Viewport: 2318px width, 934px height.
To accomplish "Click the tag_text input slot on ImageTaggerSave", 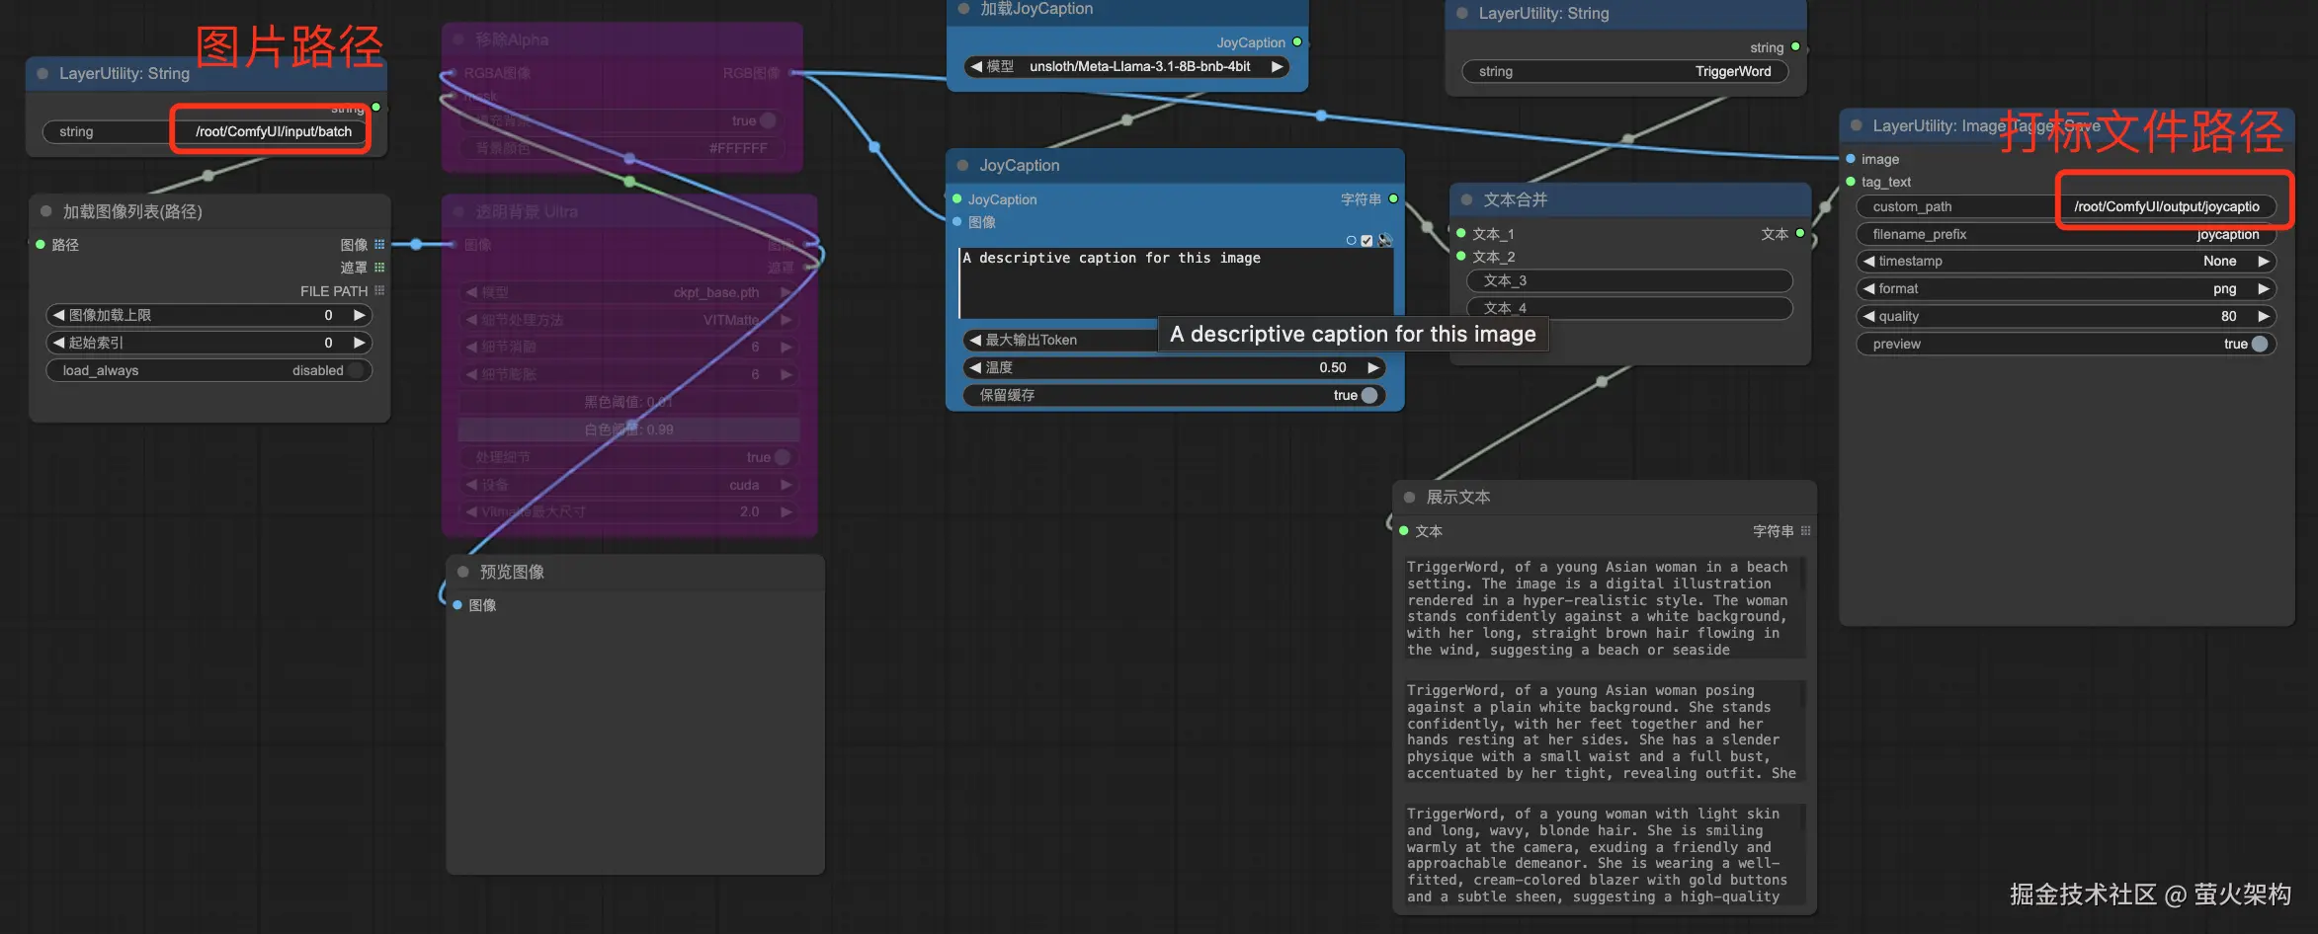I will [1851, 181].
